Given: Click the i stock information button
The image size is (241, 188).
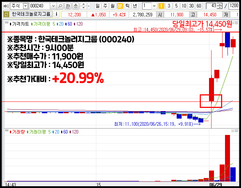Looking at the screenshot, I should click(x=57, y=14).
